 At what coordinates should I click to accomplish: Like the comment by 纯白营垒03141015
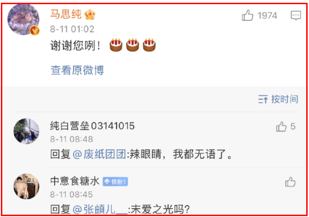coord(281,127)
